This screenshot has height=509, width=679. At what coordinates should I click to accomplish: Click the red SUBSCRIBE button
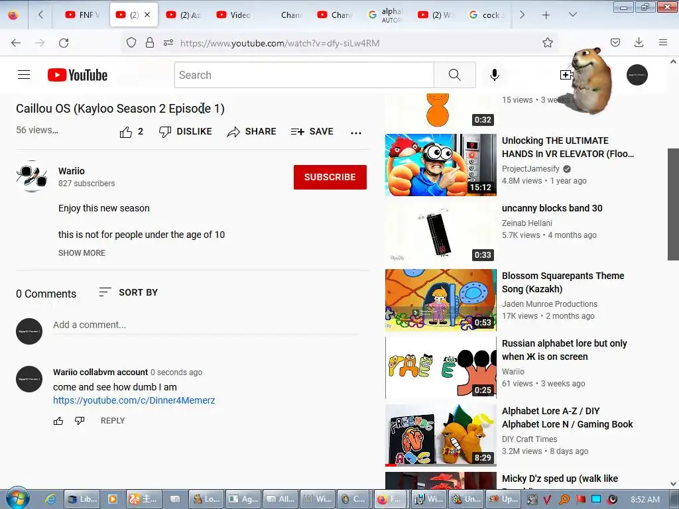330,177
